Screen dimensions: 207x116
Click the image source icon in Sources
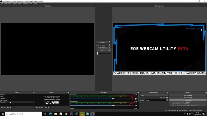coord(47,102)
